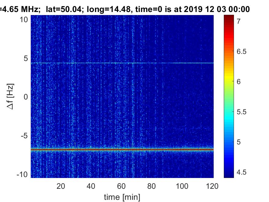Screen dimensions: 269x202
Task: Click the x-axis tick label 60
Action: point(121,186)
